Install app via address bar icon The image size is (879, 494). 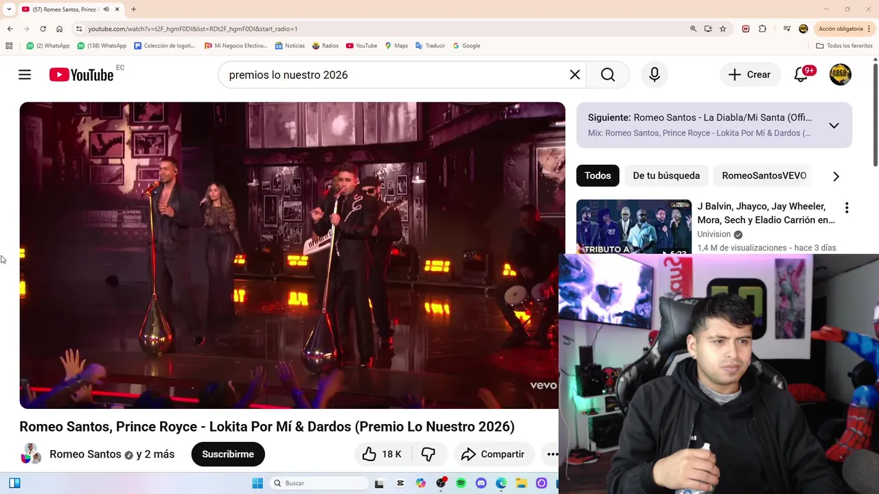pyautogui.click(x=708, y=29)
